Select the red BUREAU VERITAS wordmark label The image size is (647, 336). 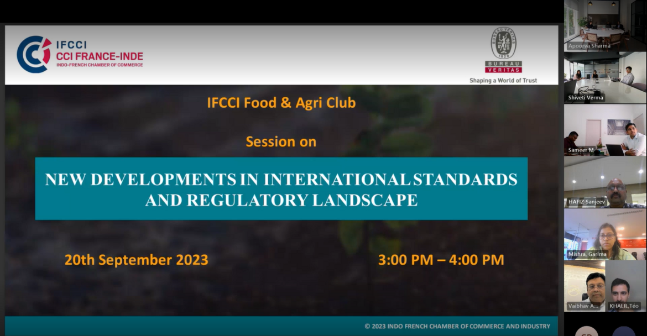[x=503, y=67]
